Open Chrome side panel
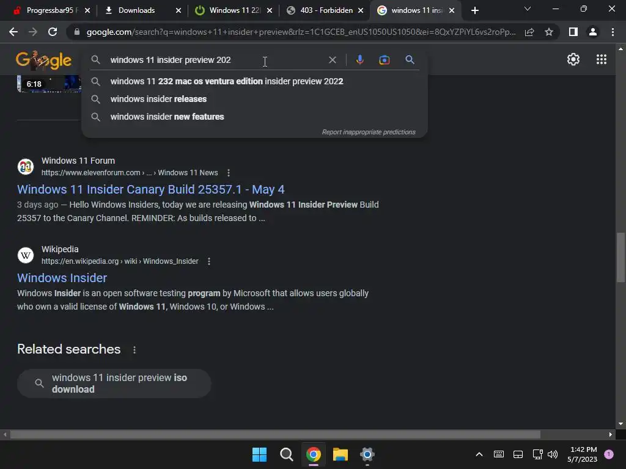This screenshot has width=626, height=469. pyautogui.click(x=573, y=32)
